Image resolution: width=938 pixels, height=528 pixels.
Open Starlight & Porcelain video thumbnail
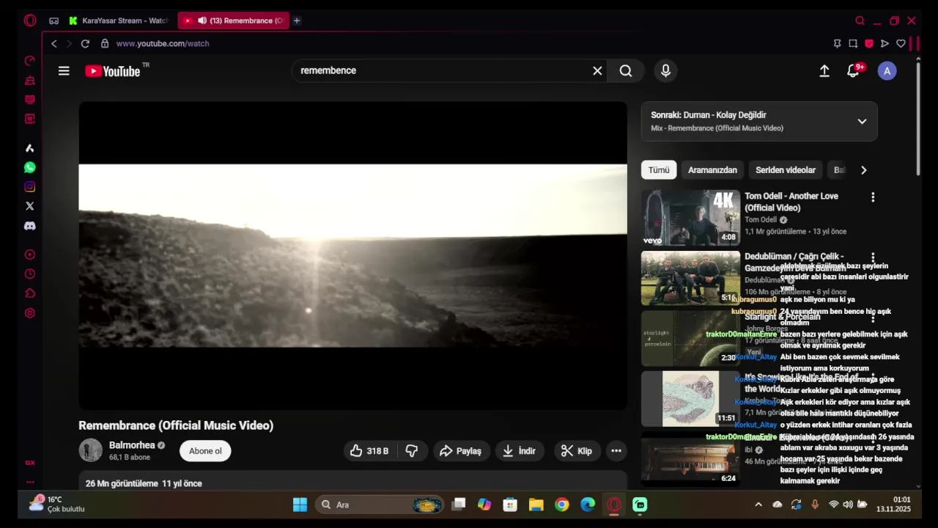pyautogui.click(x=690, y=338)
